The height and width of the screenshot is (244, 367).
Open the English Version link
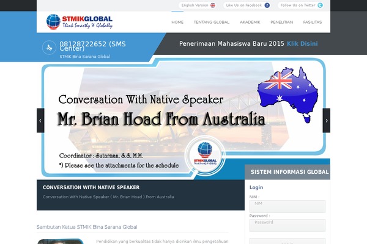pos(198,5)
